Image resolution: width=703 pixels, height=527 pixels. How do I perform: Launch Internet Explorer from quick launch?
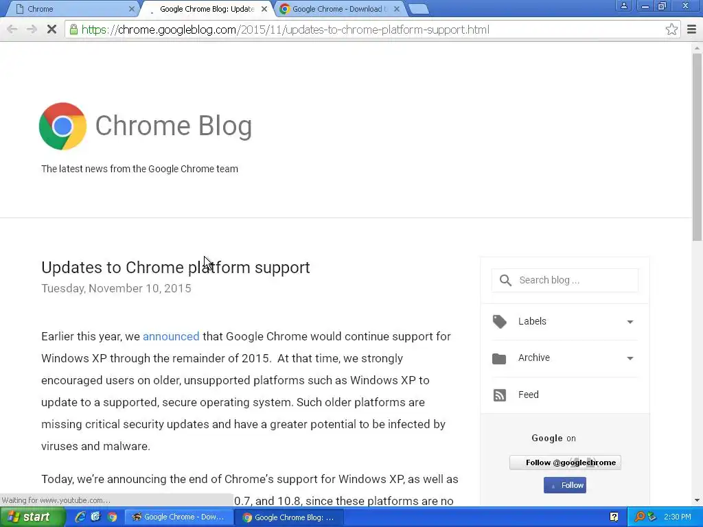(80, 517)
